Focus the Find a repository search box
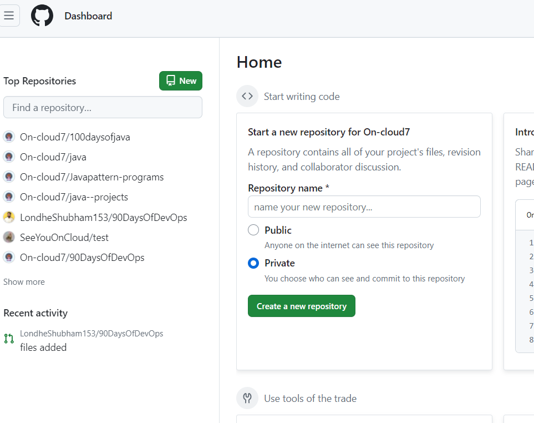 [103, 107]
